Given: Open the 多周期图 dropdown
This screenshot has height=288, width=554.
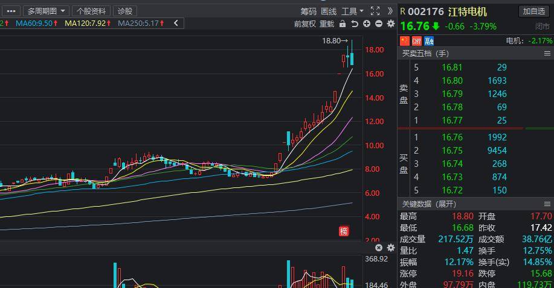Looking at the screenshot, I should 47,11.
